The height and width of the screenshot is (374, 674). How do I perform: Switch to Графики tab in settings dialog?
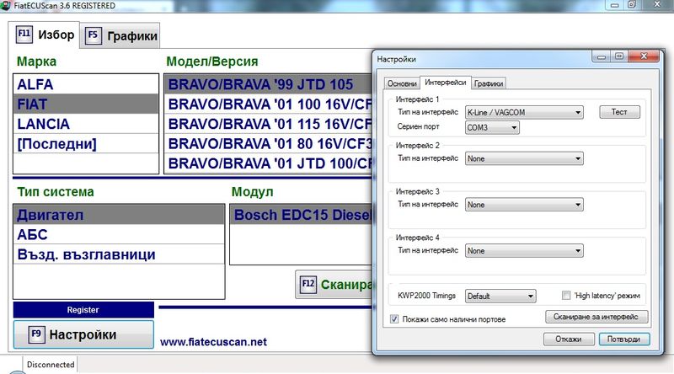489,83
